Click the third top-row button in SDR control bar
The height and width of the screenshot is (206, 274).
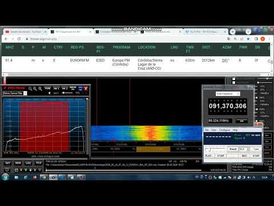point(28,163)
